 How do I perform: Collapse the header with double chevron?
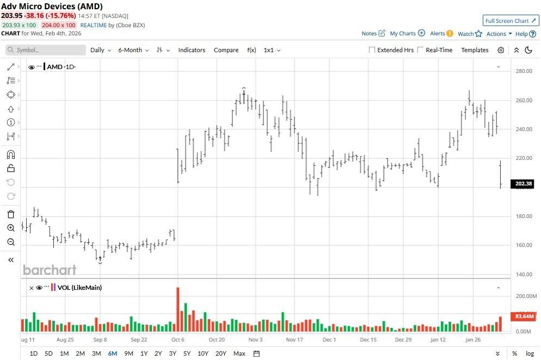[x=517, y=51]
